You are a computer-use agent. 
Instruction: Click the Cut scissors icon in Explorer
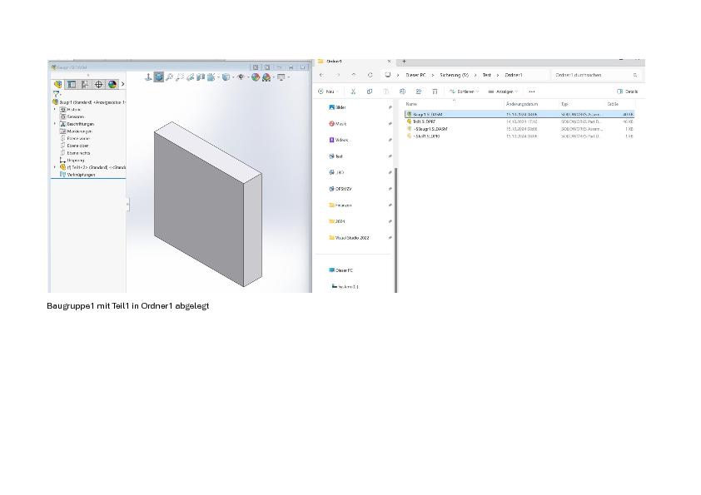pyautogui.click(x=353, y=92)
